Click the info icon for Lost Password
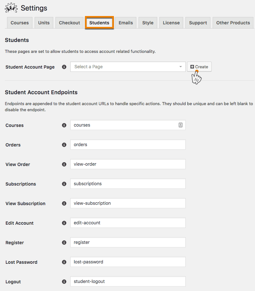 64,262
